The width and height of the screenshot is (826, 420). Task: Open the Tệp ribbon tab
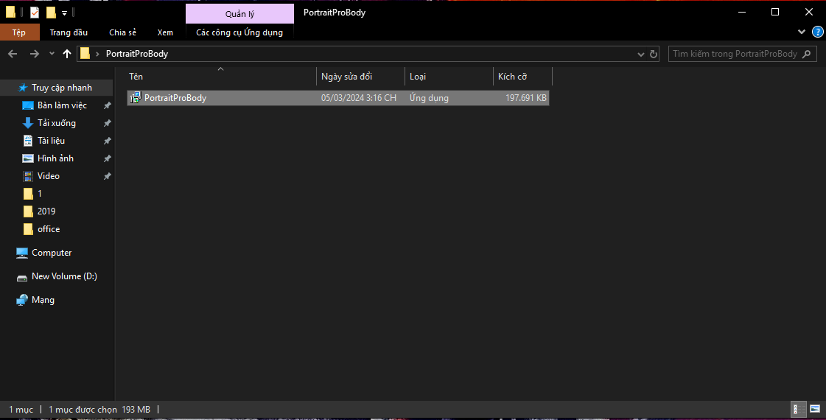pyautogui.click(x=19, y=32)
